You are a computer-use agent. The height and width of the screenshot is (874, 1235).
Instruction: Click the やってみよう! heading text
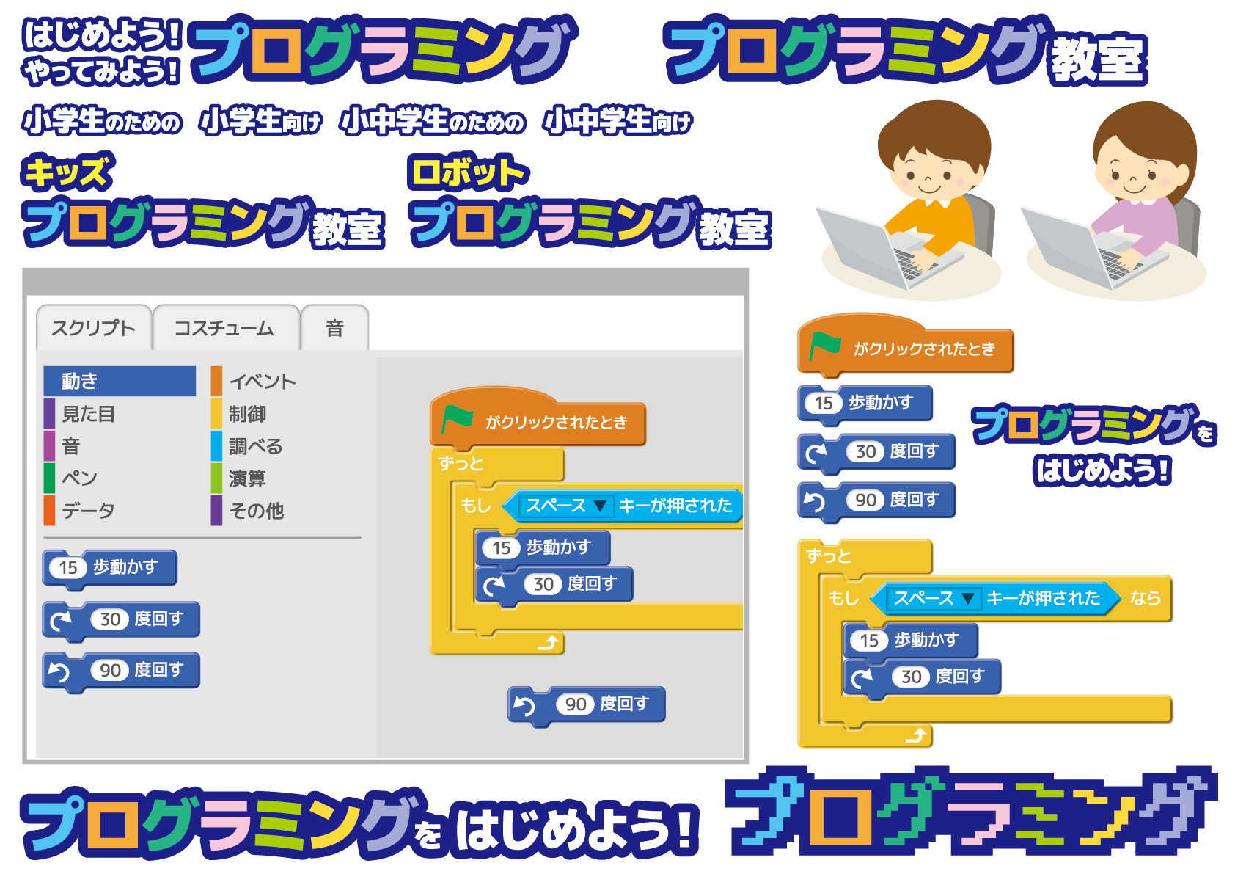pyautogui.click(x=101, y=72)
